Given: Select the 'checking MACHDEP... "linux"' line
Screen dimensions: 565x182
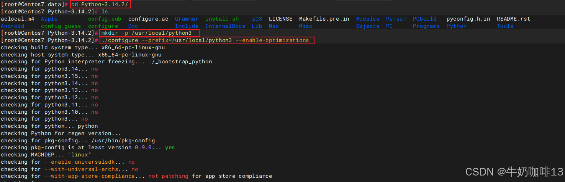Looking at the screenshot, I should pos(46,155).
